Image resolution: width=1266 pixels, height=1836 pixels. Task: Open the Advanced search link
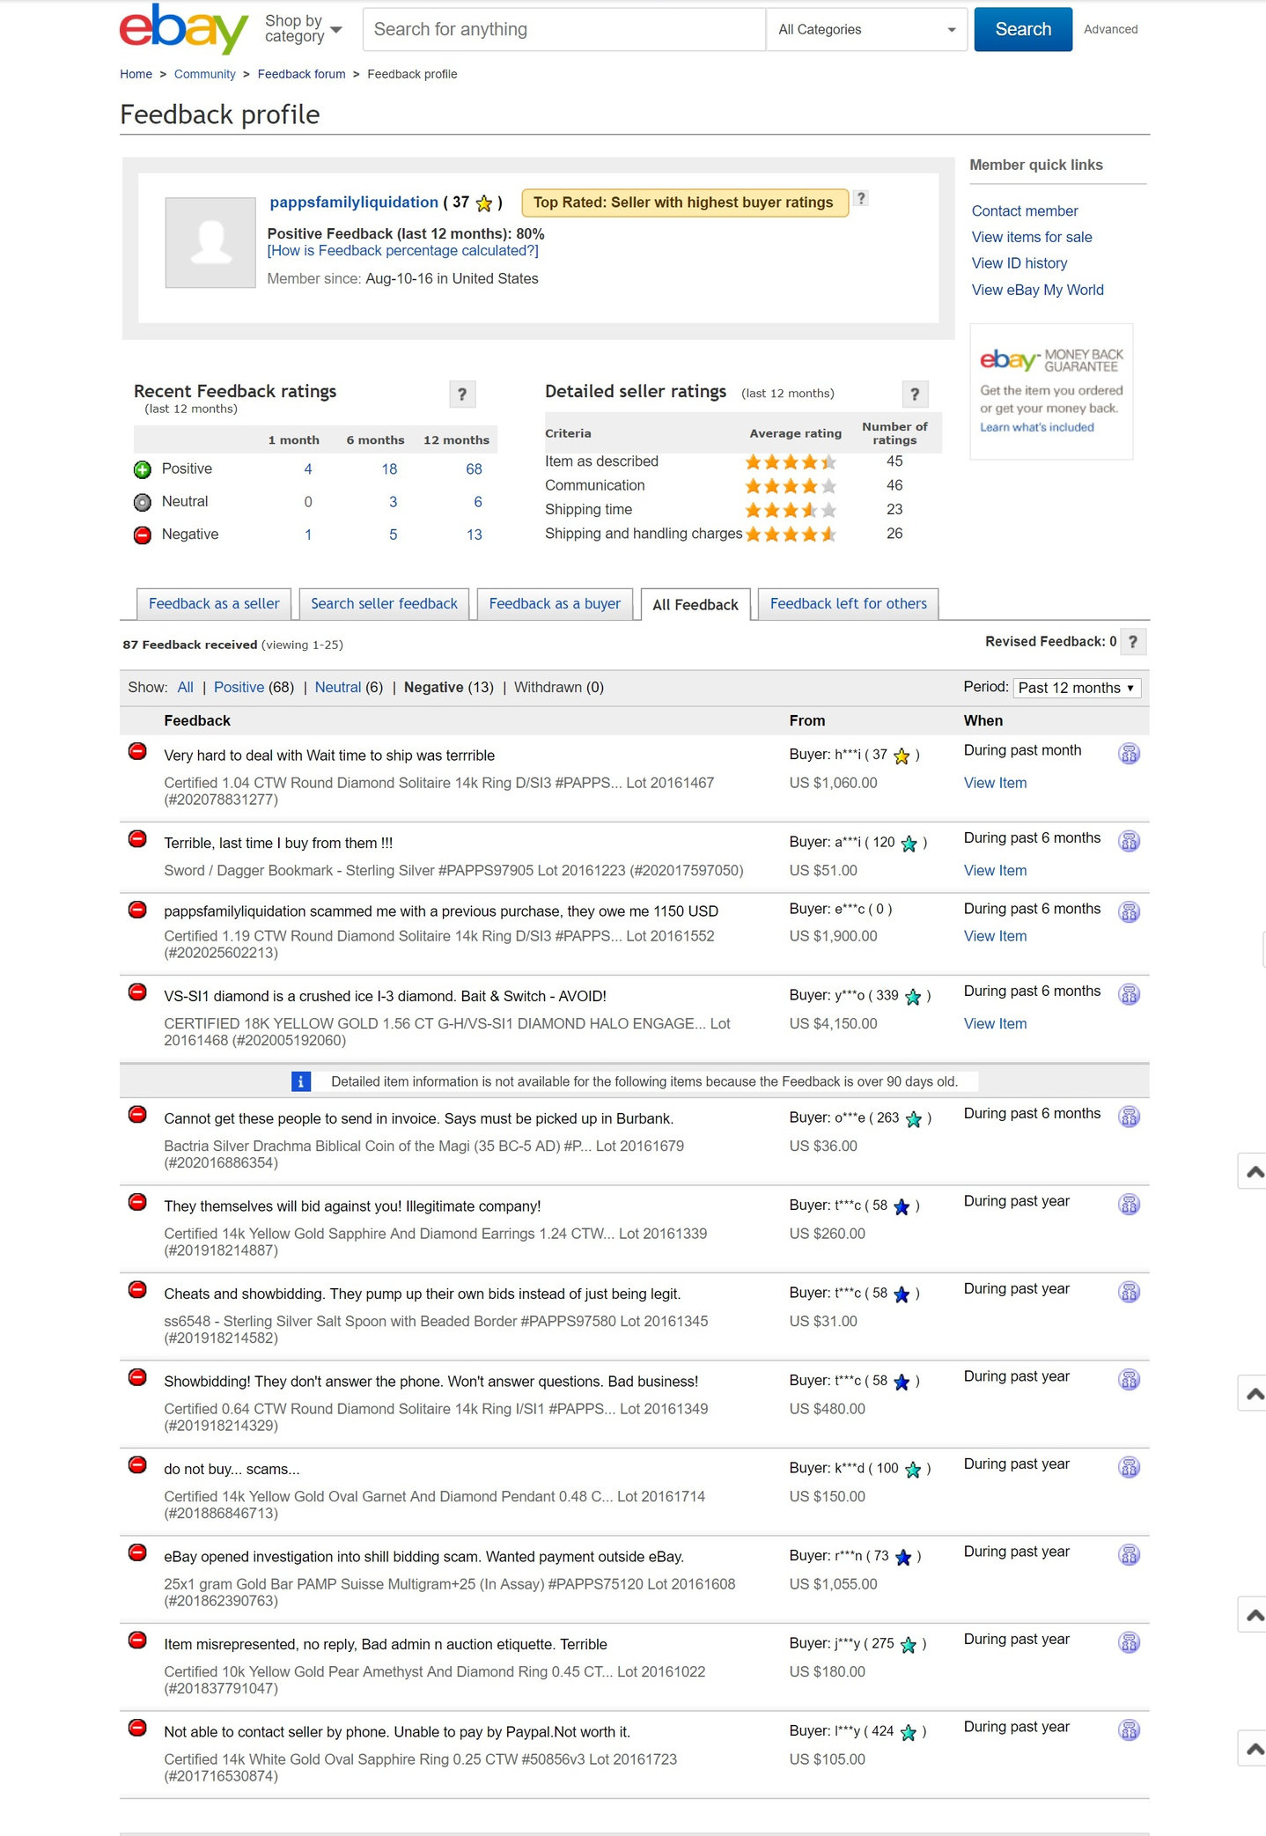(1110, 29)
